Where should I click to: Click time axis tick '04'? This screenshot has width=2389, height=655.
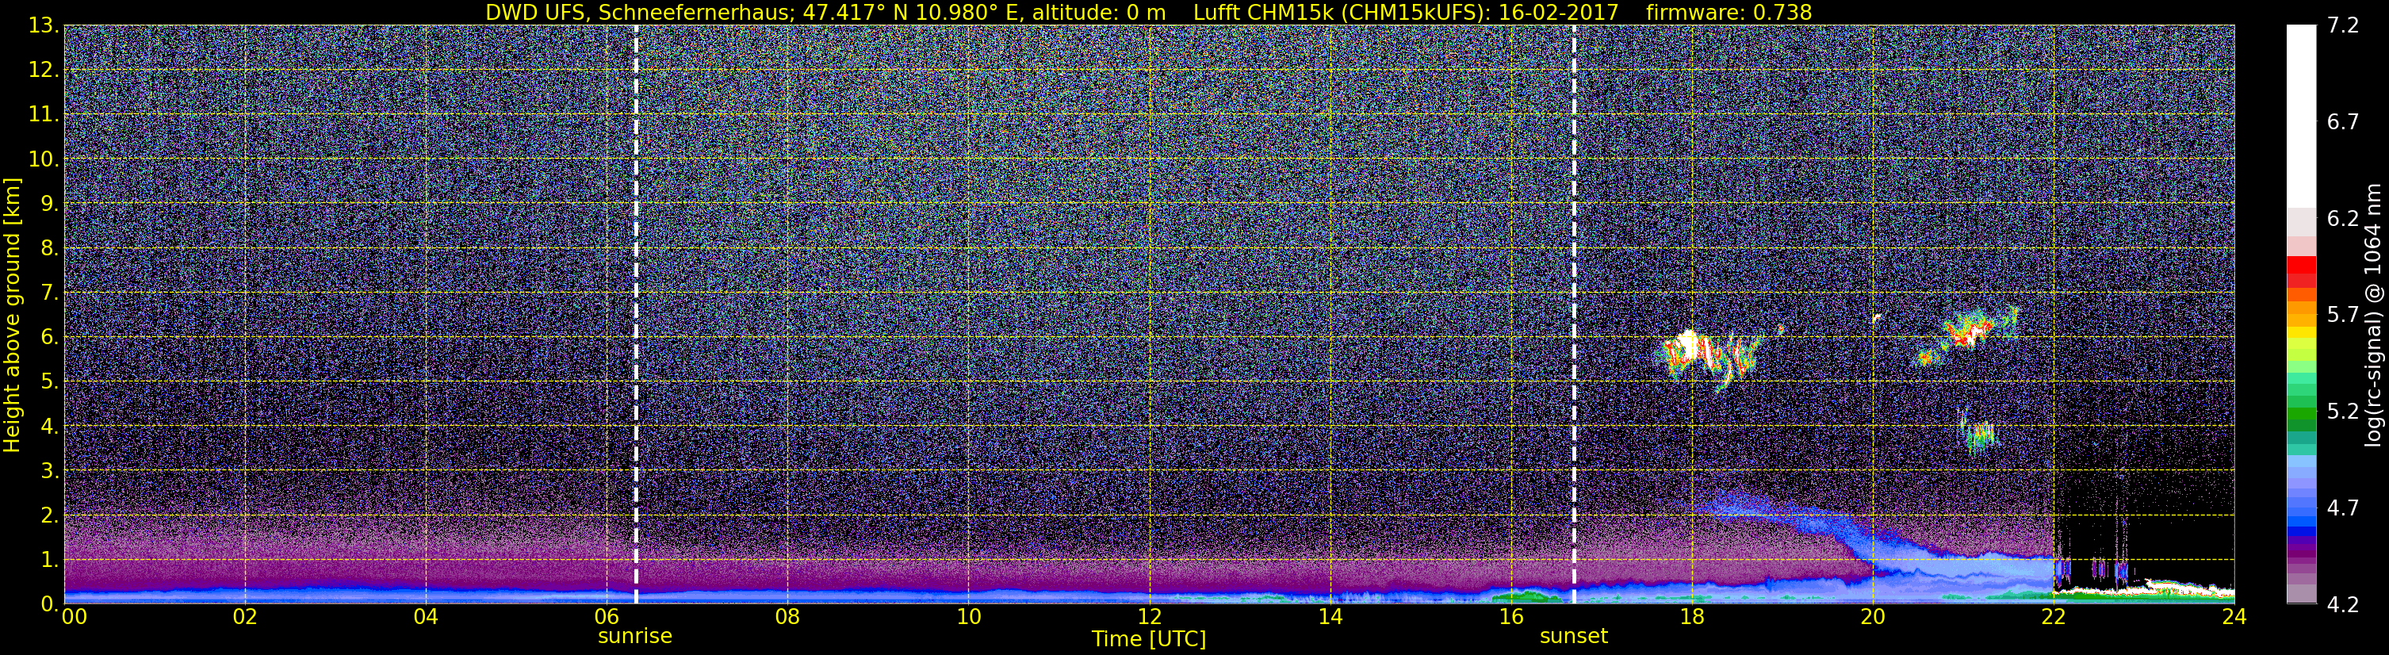(426, 618)
